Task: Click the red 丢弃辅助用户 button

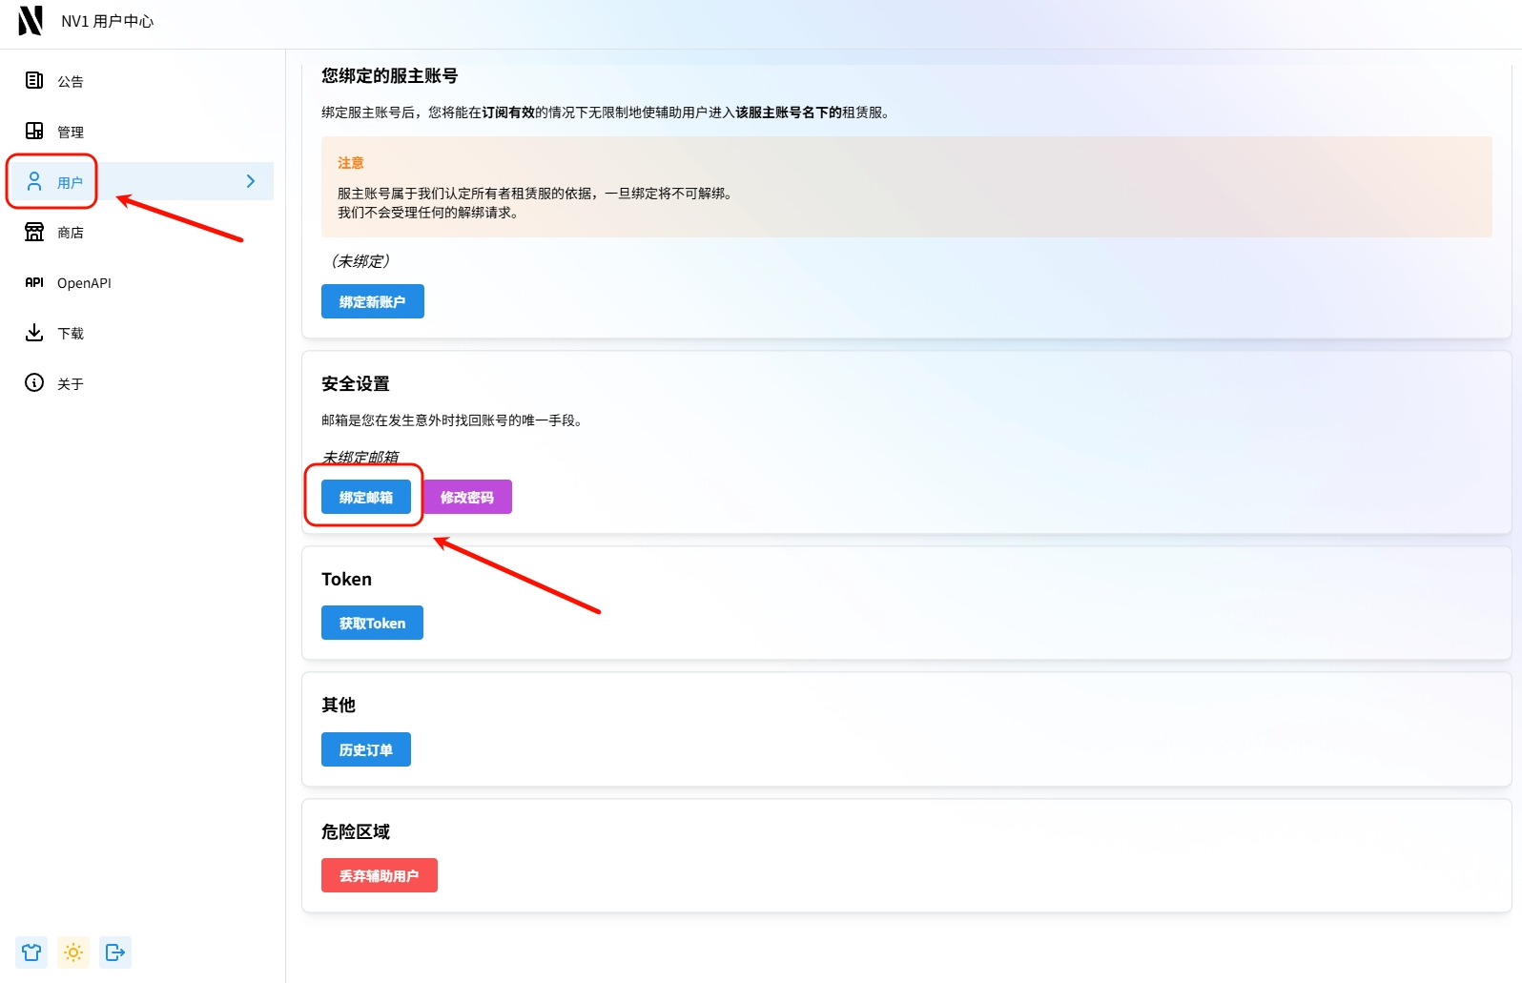Action: tap(379, 875)
